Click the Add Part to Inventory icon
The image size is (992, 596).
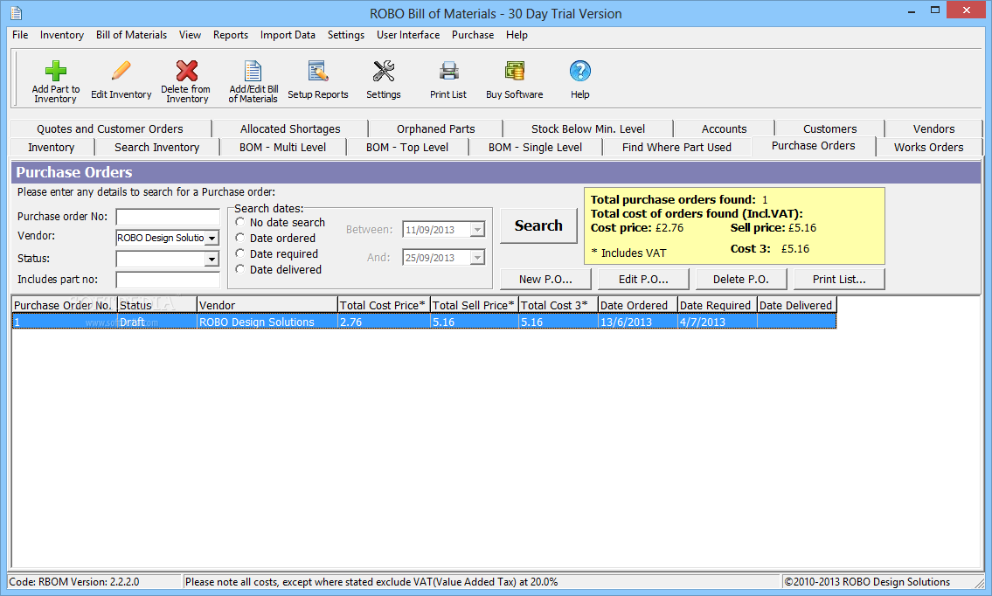pos(56,71)
